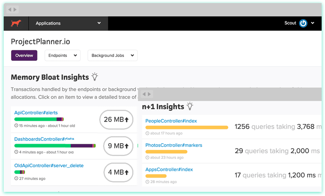Open the Applications dropdown
This screenshot has width=325, height=196.
click(68, 23)
